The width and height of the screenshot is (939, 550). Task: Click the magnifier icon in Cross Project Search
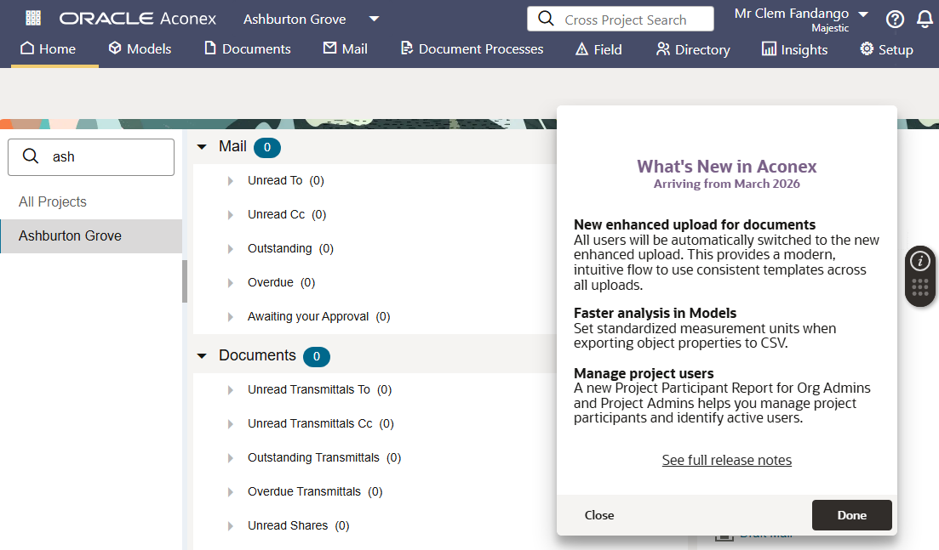(x=545, y=20)
